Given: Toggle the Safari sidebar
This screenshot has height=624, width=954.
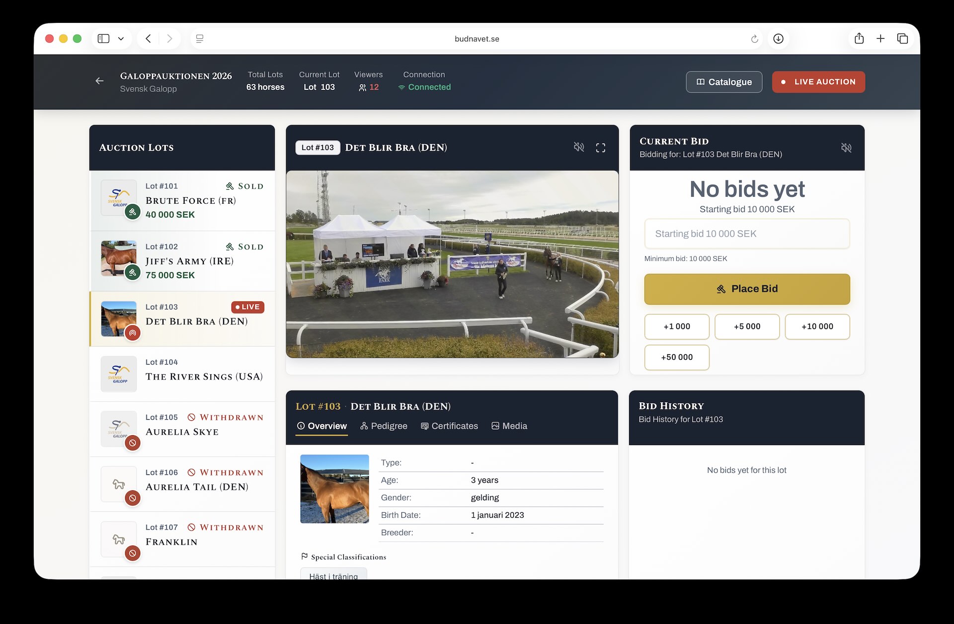Looking at the screenshot, I should (x=103, y=39).
